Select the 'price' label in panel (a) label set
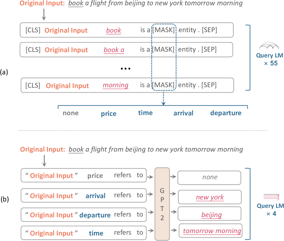Image resolution: width=284 pixels, height=241 pixels. [109, 113]
